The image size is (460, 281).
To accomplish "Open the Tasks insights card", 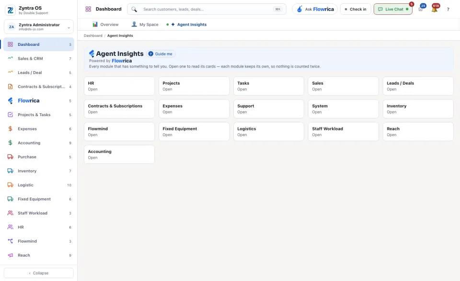I will coord(269,86).
